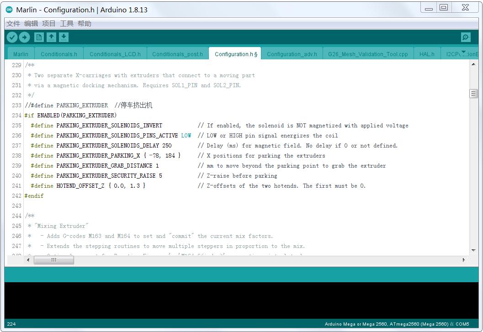The width and height of the screenshot is (483, 332).
Task: Select the G26_Mesh_Validation_Tool.cpp tab
Action: (368, 54)
